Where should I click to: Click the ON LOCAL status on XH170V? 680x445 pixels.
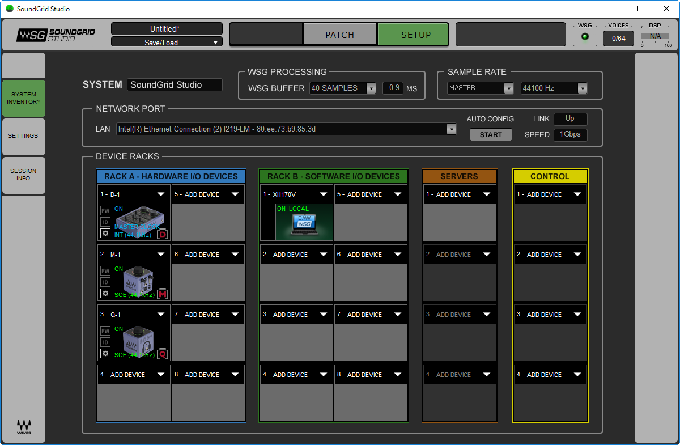click(x=293, y=209)
